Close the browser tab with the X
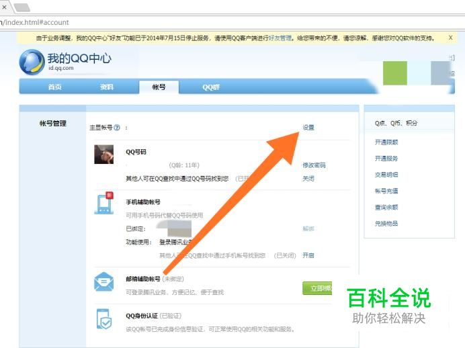The width and height of the screenshot is (465, 348). (x=4, y=7)
